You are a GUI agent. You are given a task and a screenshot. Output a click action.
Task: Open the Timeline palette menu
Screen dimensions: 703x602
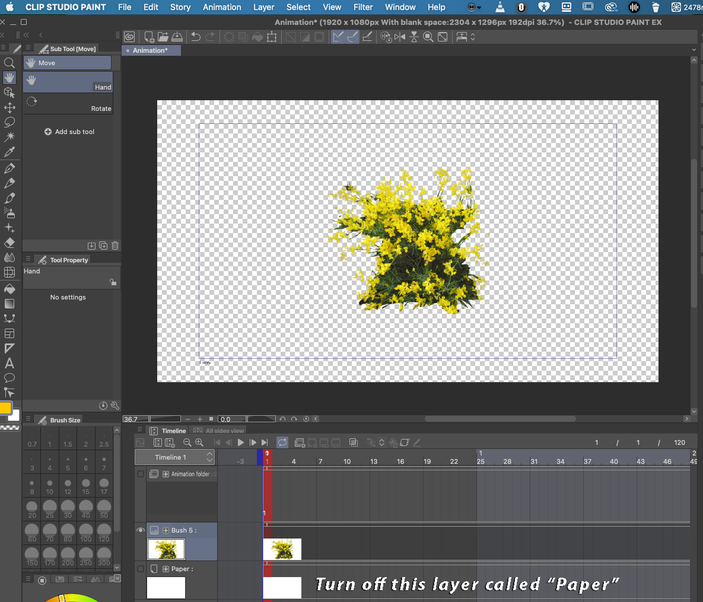tap(139, 429)
